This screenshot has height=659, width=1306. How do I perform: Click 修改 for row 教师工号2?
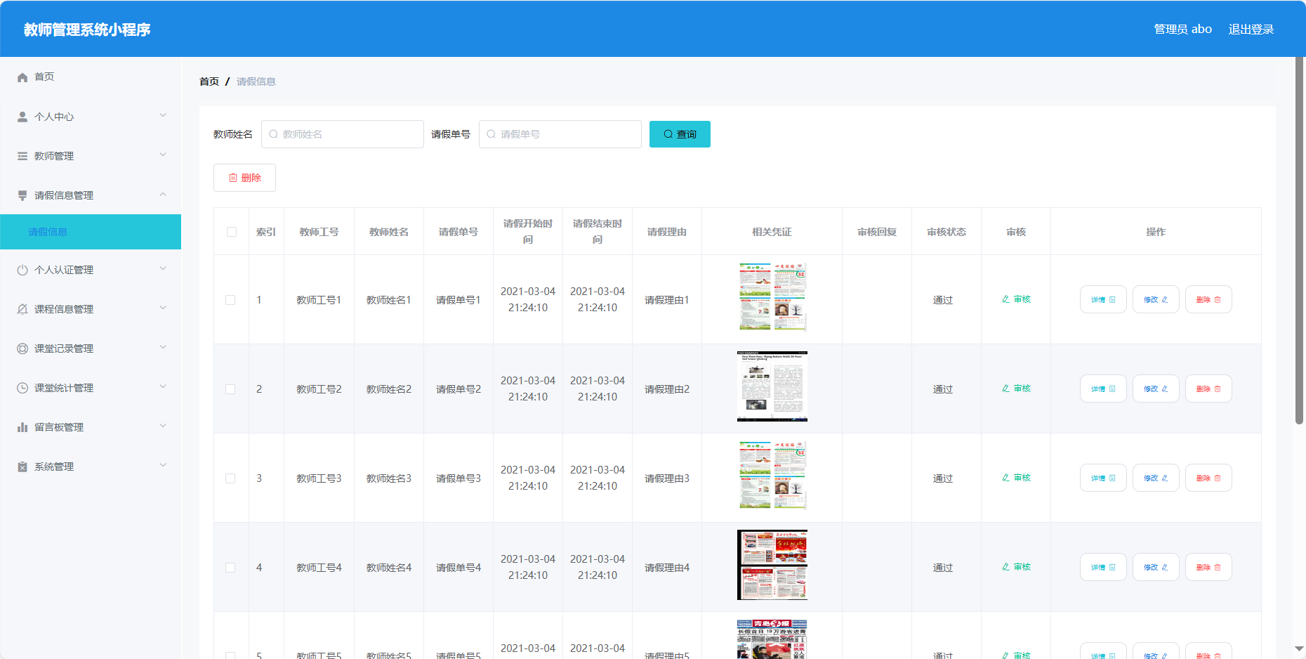(x=1156, y=389)
